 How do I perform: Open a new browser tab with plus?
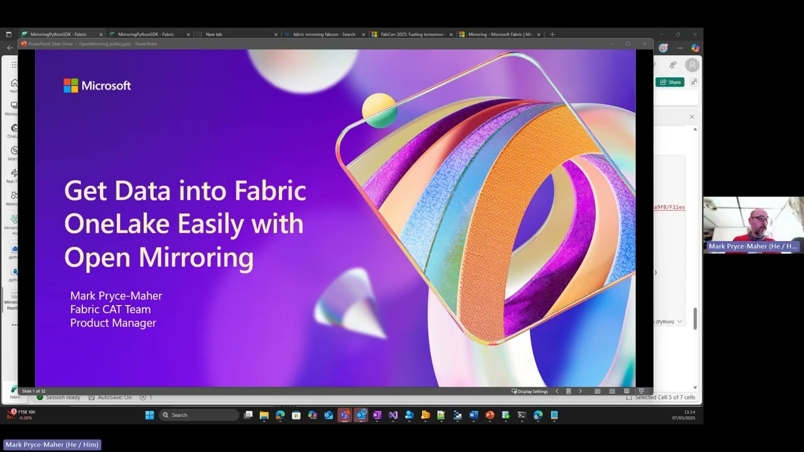[x=552, y=35]
